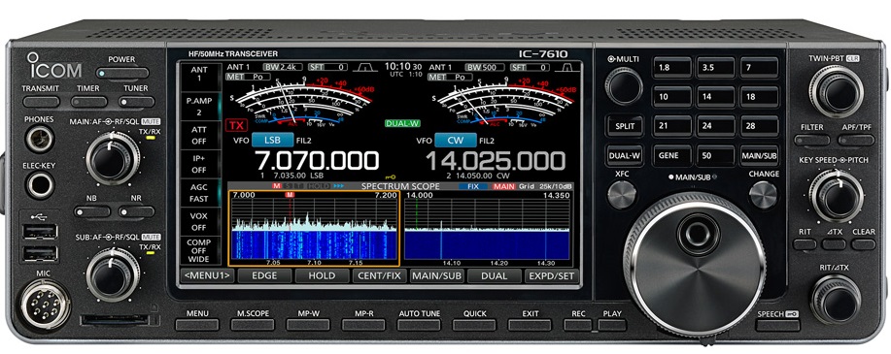The width and height of the screenshot is (891, 354).
Task: Click the TWIN-PBT knob
Action: pos(837,91)
